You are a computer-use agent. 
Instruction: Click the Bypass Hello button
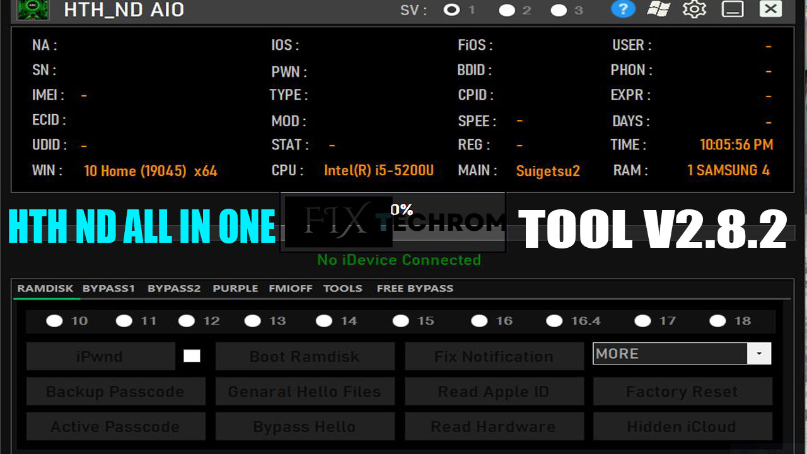click(305, 426)
